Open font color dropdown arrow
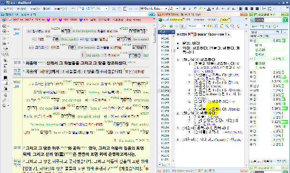This screenshot has height=173, width=290. click(x=213, y=9)
